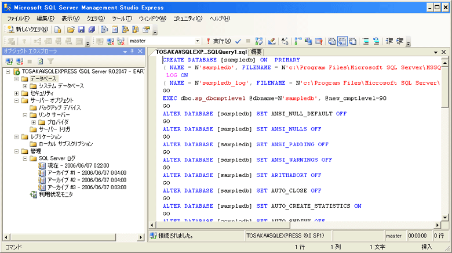Viewport: 452px width, 253px height.
Task: Click the Database Engine Query icon
Action: click(x=57, y=30)
